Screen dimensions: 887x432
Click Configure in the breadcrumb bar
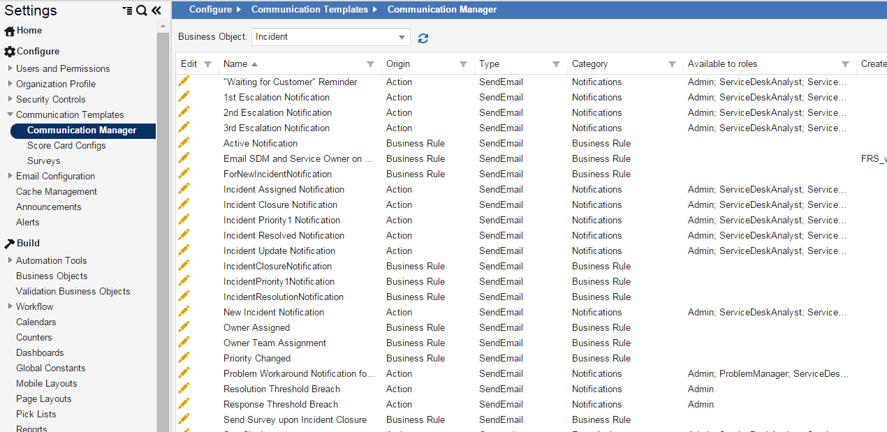pyautogui.click(x=210, y=9)
